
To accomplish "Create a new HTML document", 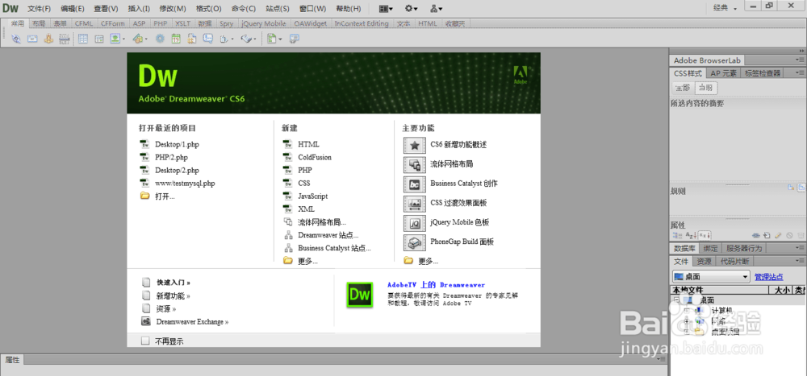I will click(308, 144).
